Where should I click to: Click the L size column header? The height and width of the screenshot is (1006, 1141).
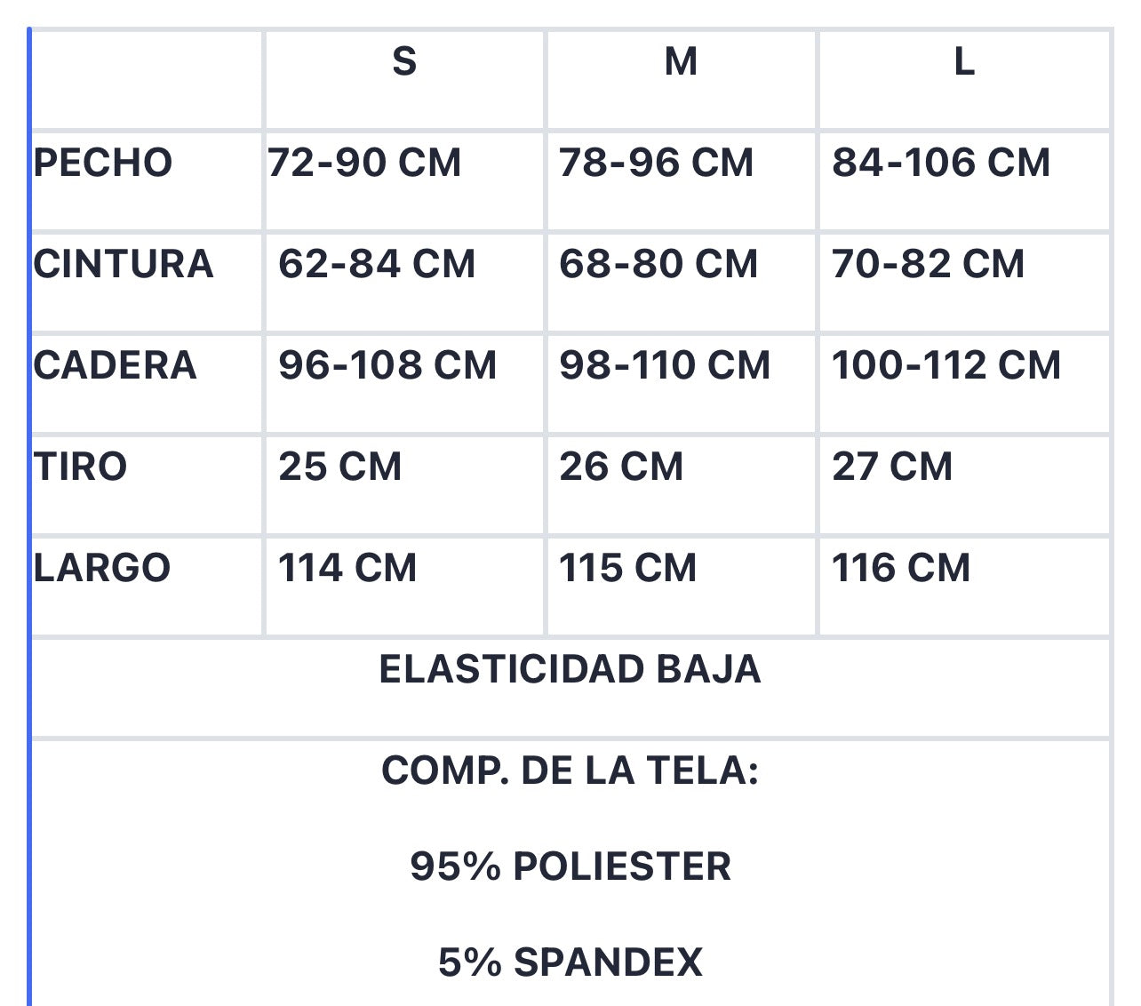pyautogui.click(x=964, y=62)
